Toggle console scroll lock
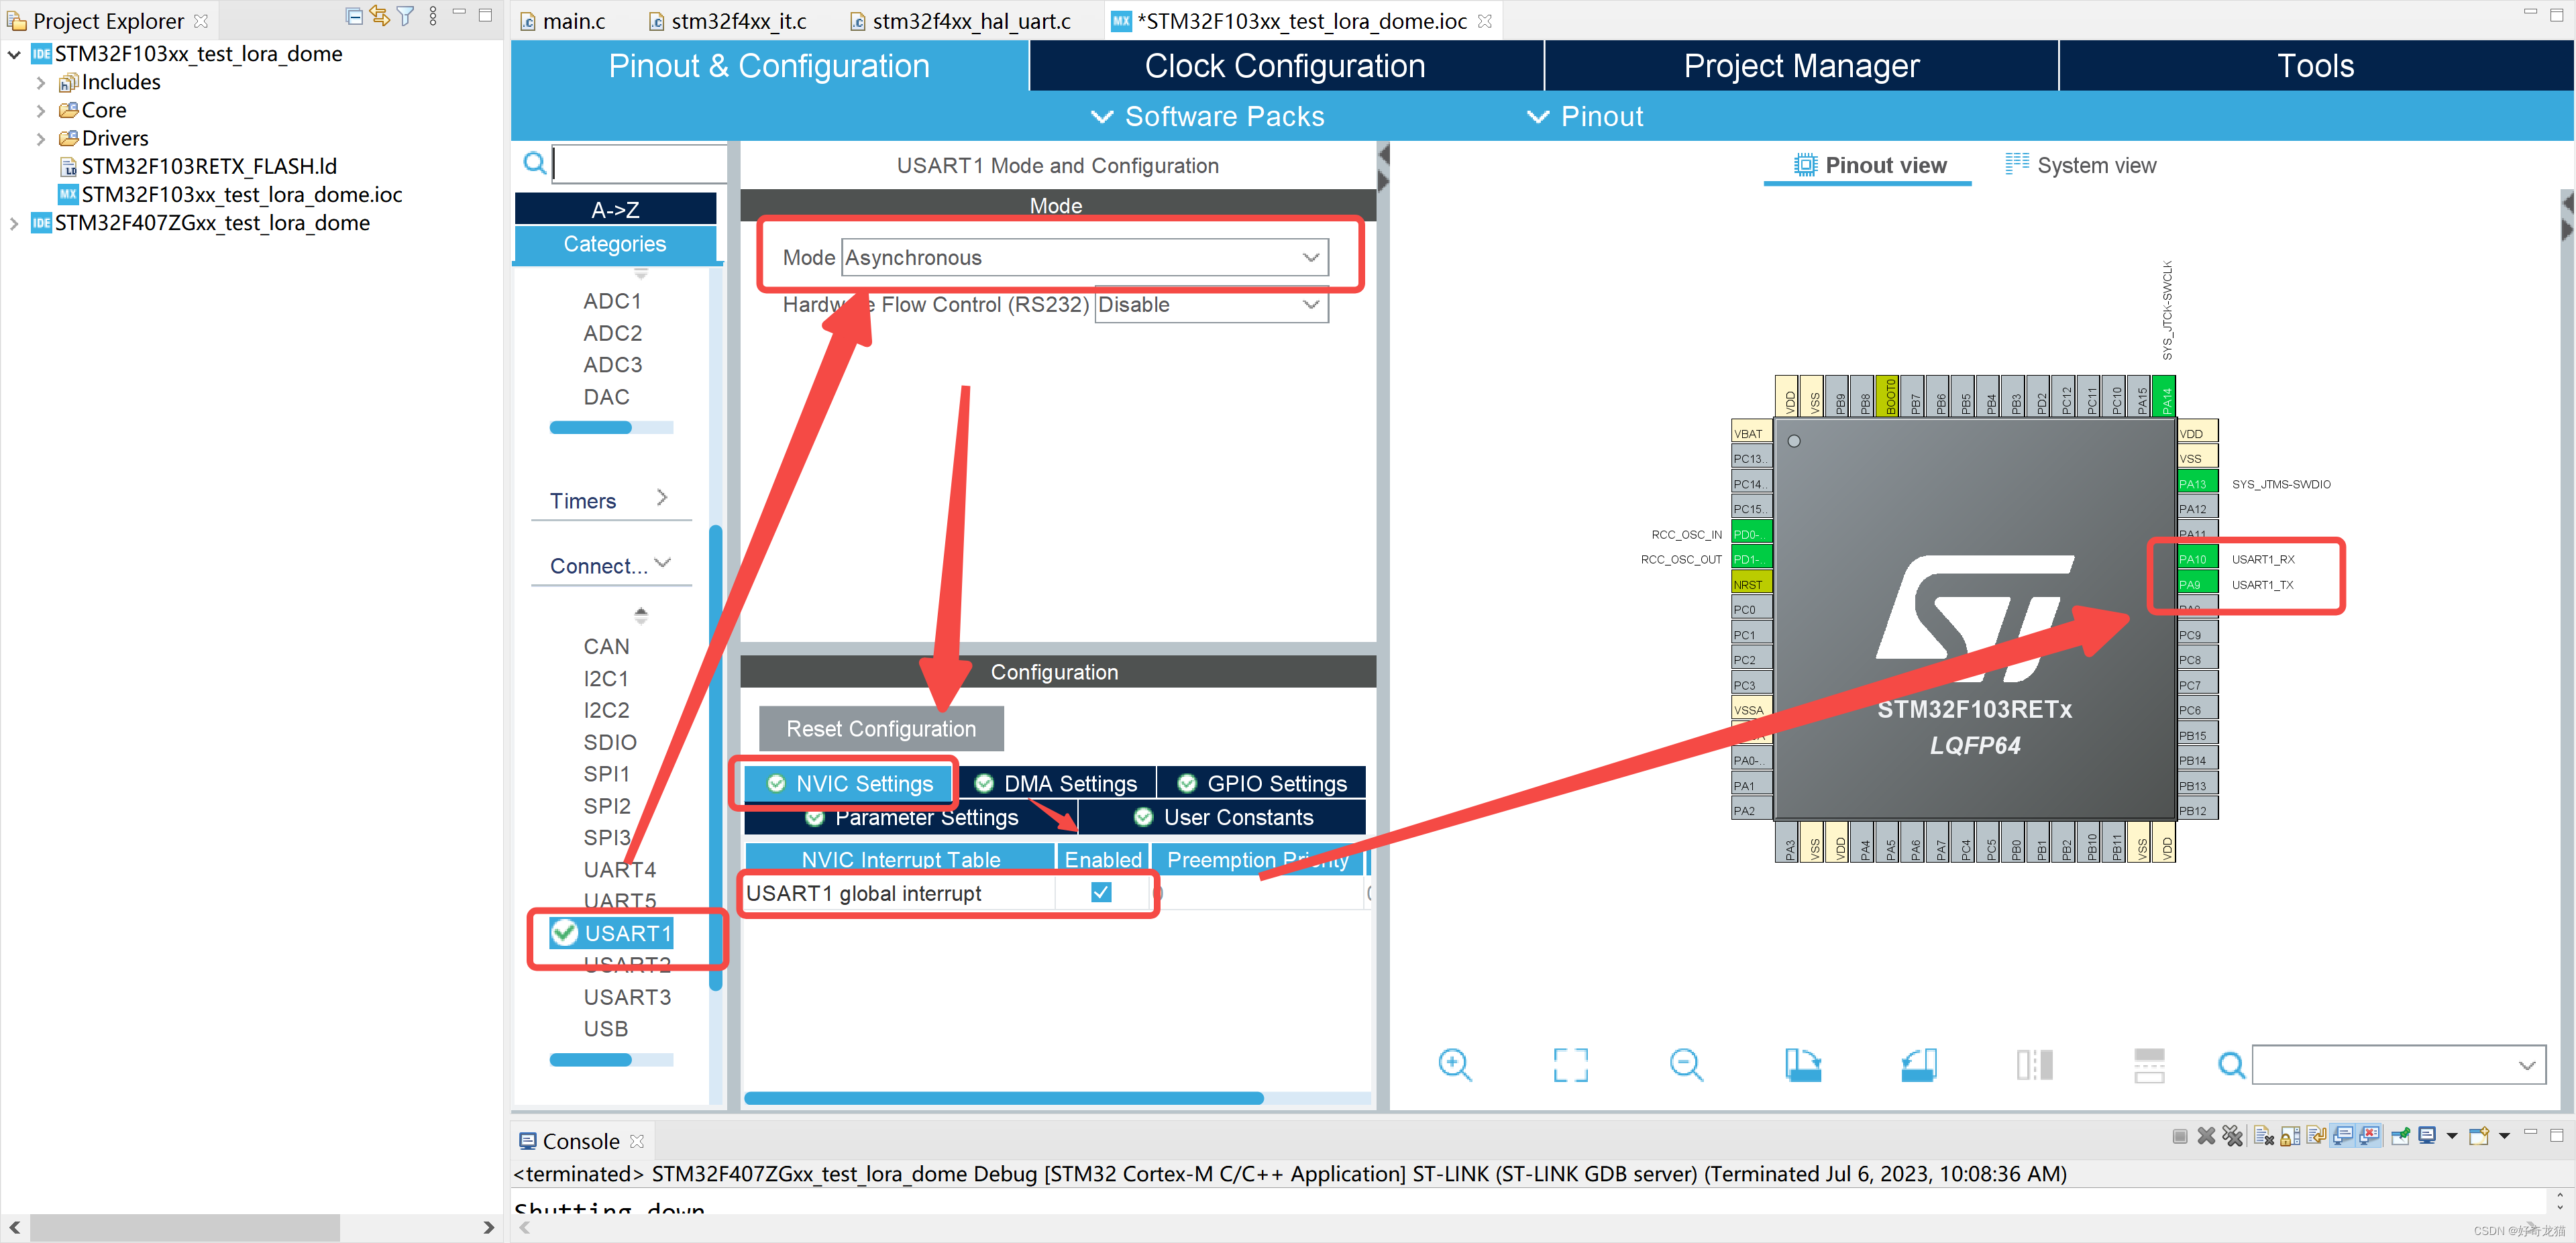Screen dimensions: 2576x1243 [2290, 1136]
